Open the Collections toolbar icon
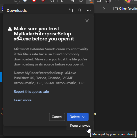The width and height of the screenshot is (137, 138). (72, 1)
